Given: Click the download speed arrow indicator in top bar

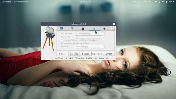Looking at the screenshot, I should click(139, 2).
